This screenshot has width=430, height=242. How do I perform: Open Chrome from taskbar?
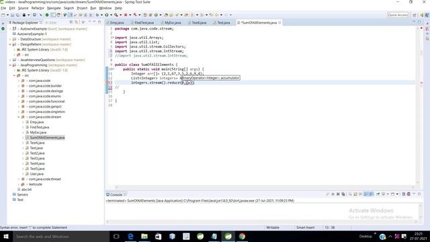pyautogui.click(x=242, y=236)
